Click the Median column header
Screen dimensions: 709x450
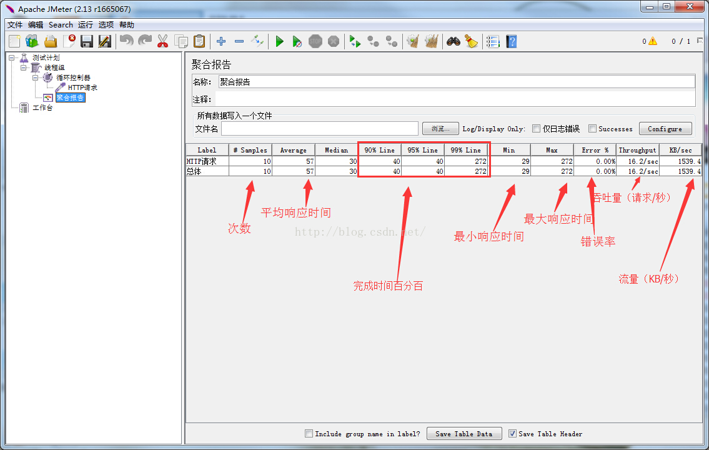click(337, 150)
